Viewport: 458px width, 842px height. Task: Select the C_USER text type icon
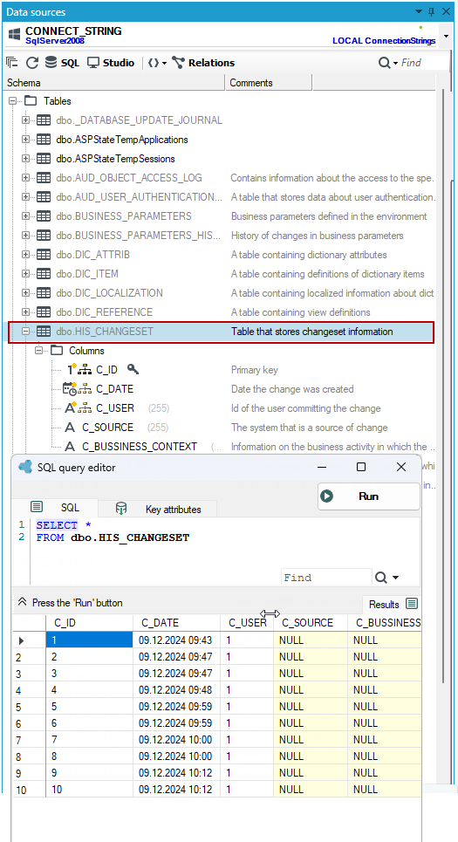[71, 408]
